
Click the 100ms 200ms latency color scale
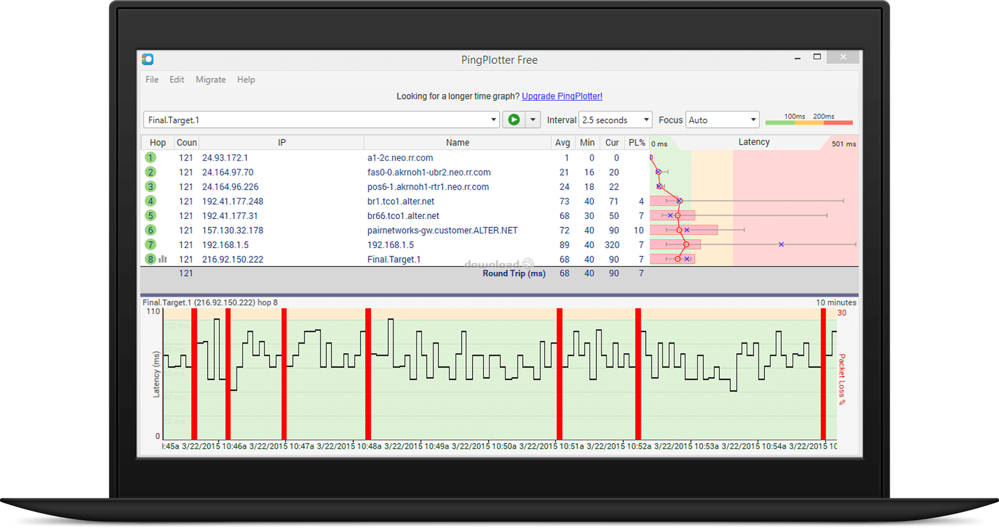(809, 119)
